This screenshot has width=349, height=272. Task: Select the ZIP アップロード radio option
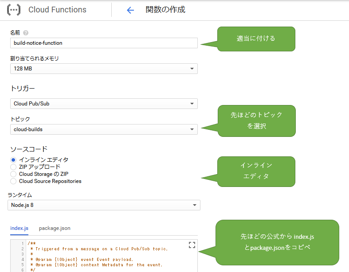click(13, 167)
